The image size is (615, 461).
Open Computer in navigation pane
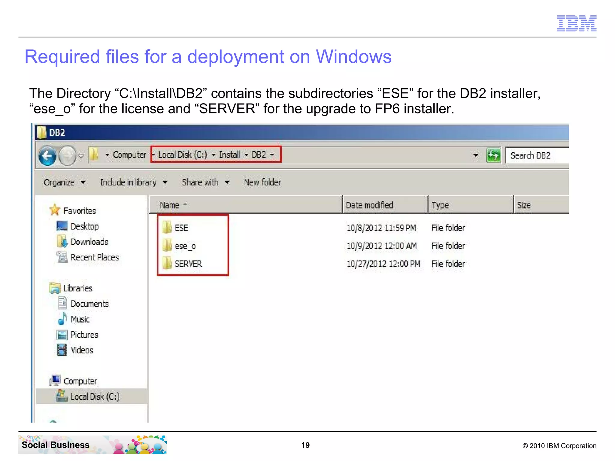tap(80, 381)
